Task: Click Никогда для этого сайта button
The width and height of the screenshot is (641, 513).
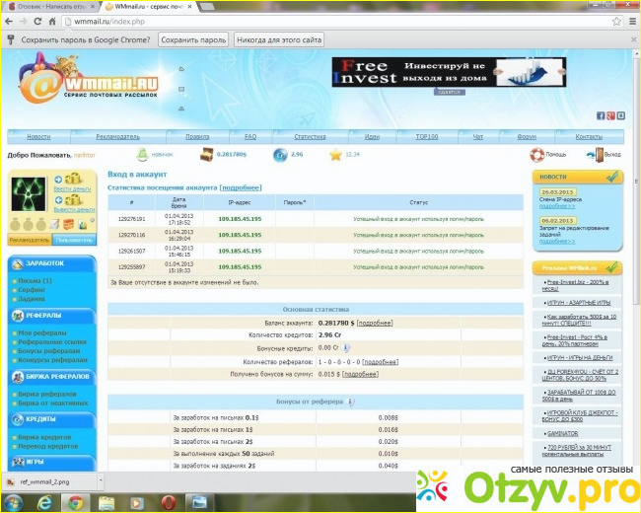Action: (279, 40)
